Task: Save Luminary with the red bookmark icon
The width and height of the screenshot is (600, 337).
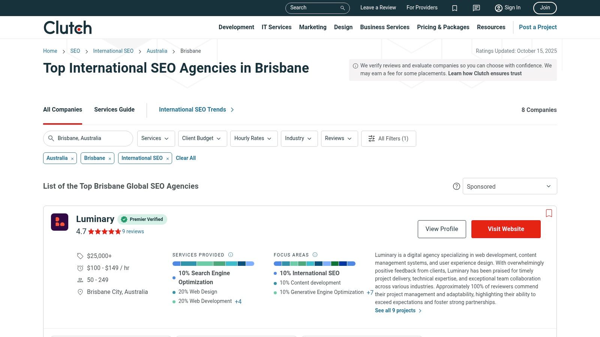Action: pyautogui.click(x=549, y=213)
